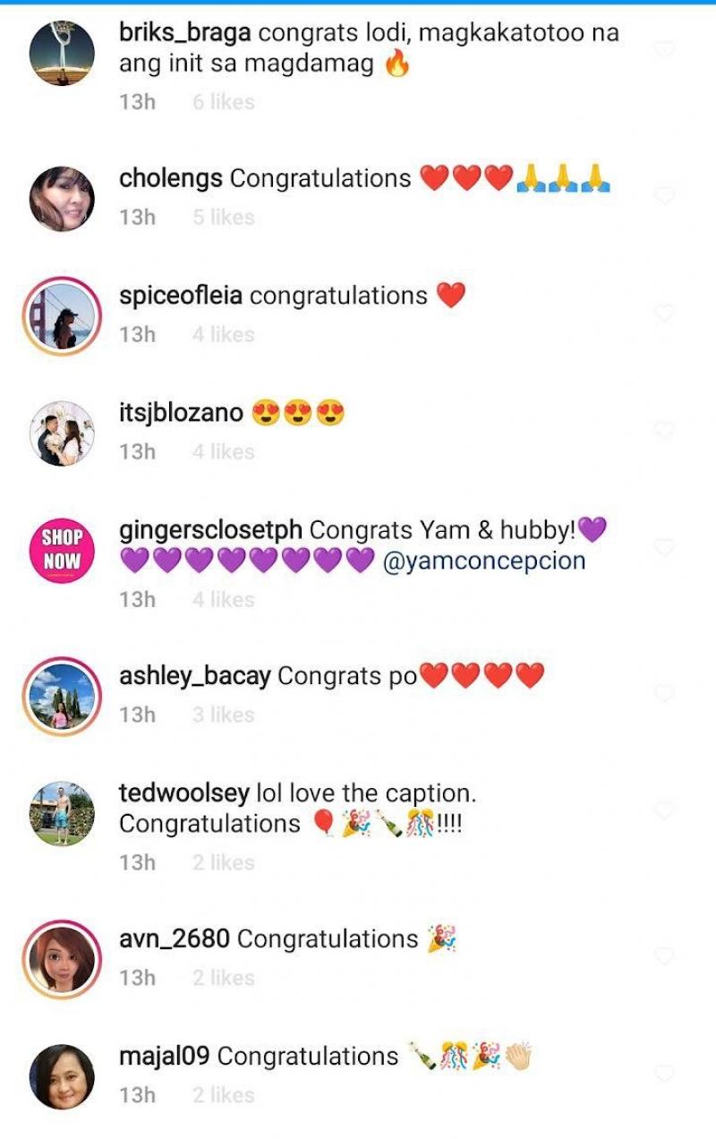Image resolution: width=716 pixels, height=1139 pixels.
Task: Heart the itsjblozano emoji comment
Action: (x=664, y=430)
